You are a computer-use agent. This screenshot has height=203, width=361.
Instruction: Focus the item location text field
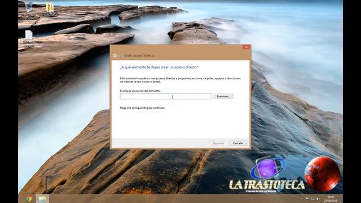click(x=166, y=96)
